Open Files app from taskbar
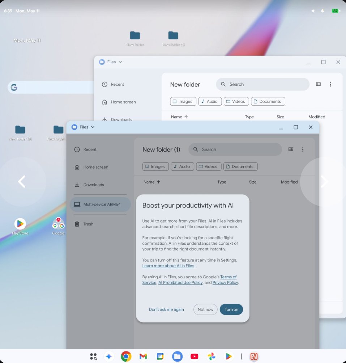The height and width of the screenshot is (363, 346). tap(177, 356)
